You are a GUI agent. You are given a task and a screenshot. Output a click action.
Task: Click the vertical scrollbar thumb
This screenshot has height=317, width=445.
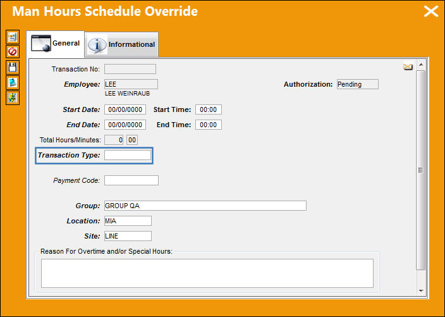(420, 170)
